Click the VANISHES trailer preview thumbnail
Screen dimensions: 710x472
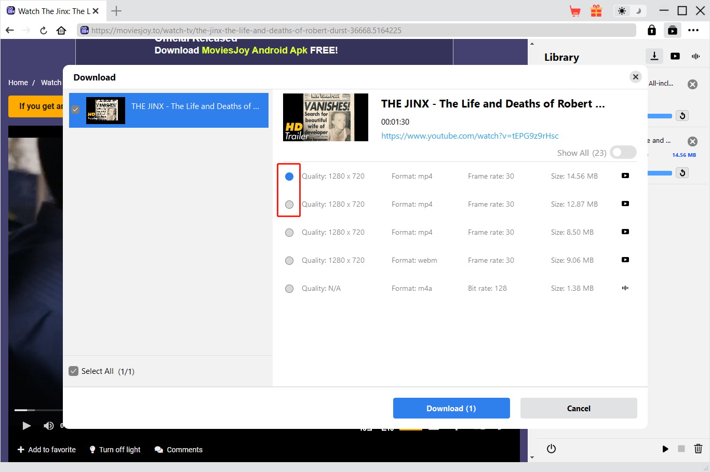(326, 117)
